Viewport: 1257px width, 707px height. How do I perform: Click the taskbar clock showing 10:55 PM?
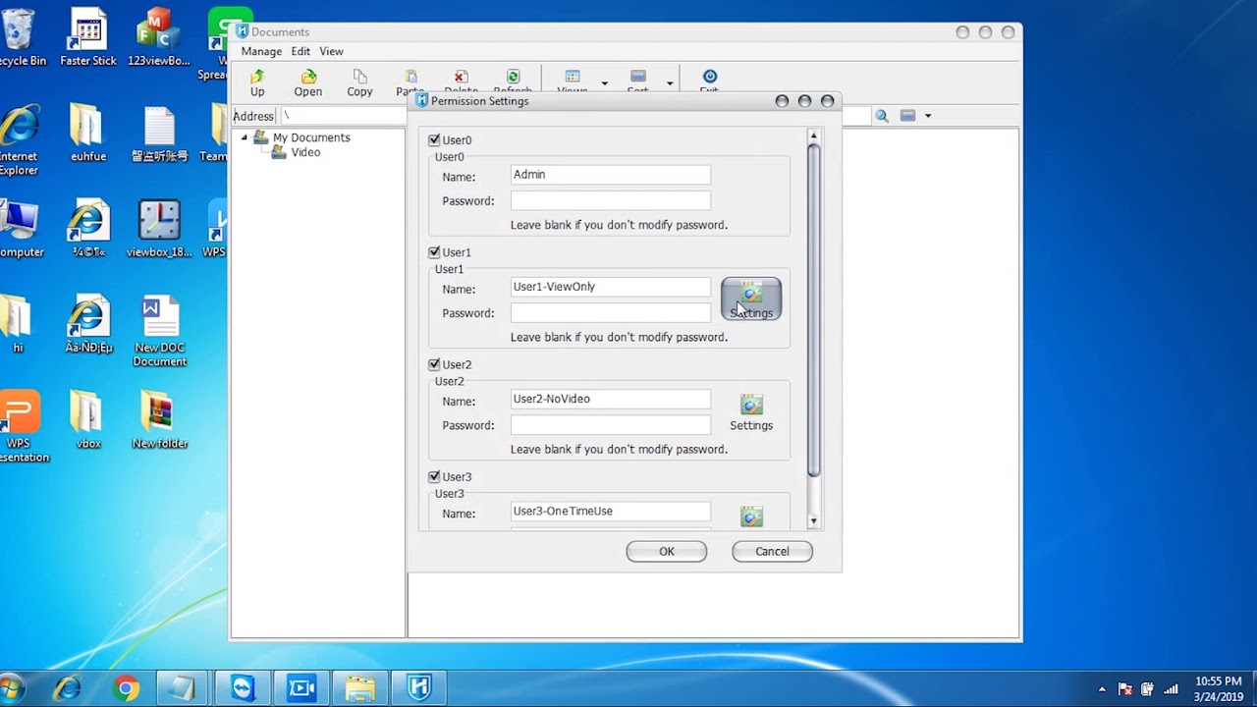[x=1219, y=688]
